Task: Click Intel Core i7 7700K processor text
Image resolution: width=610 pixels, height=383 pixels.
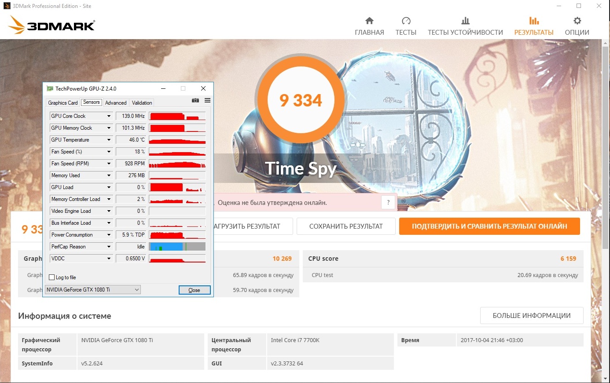Action: 295,340
